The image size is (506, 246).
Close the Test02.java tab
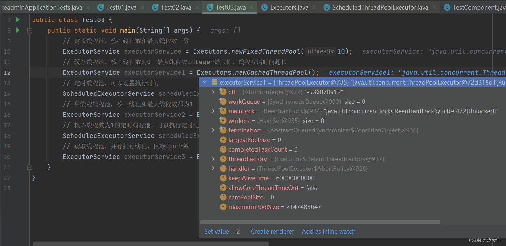(x=197, y=7)
